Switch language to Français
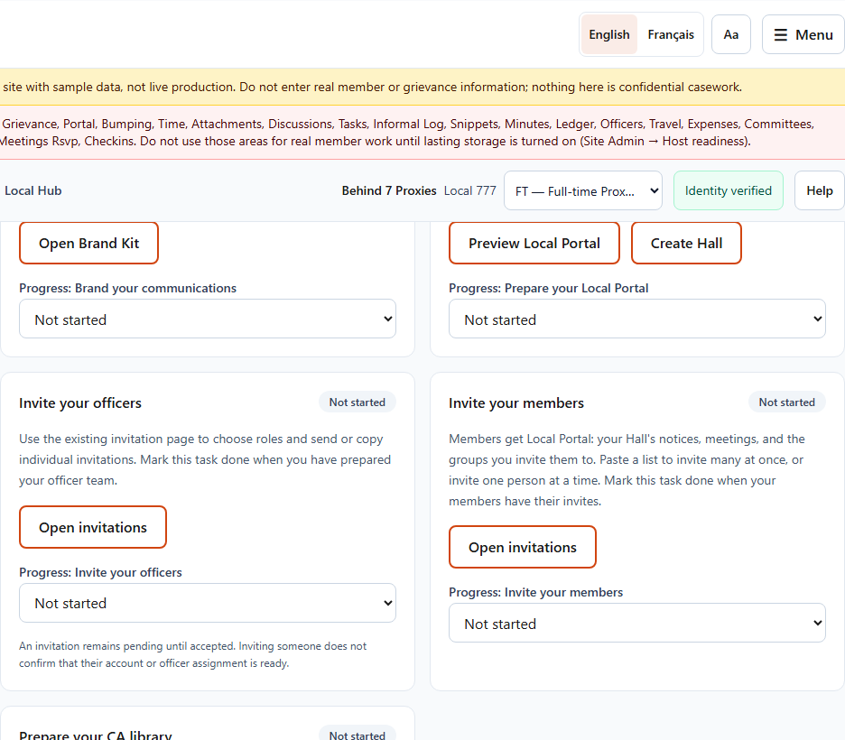The image size is (845, 740). point(671,34)
